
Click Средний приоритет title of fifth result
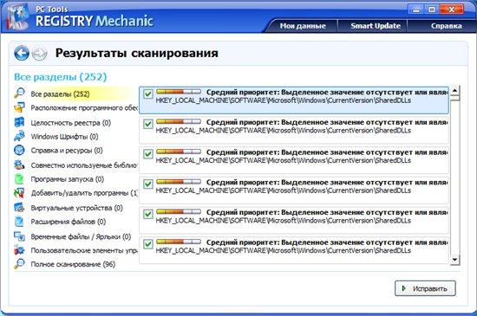click(327, 212)
